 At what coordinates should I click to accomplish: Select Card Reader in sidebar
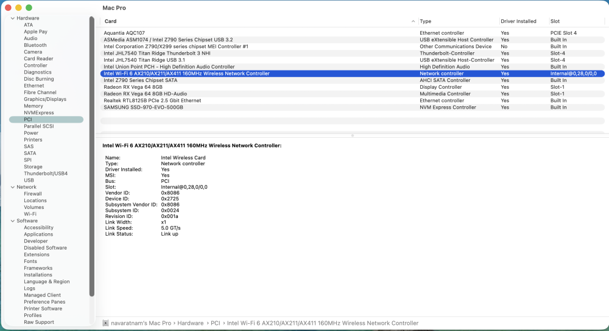click(38, 59)
